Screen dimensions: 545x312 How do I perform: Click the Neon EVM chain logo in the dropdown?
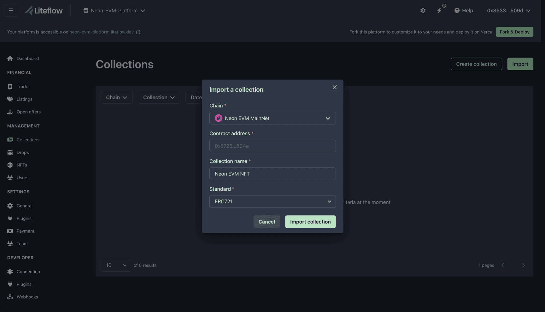(x=219, y=118)
